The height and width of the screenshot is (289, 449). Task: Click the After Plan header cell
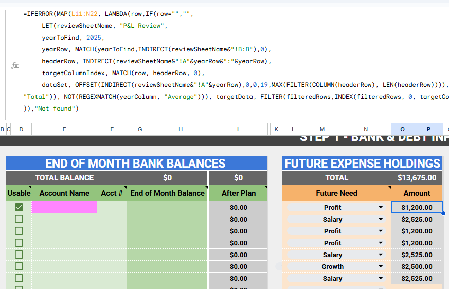(238, 193)
